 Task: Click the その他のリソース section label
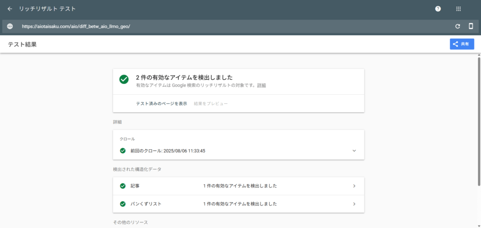131,222
